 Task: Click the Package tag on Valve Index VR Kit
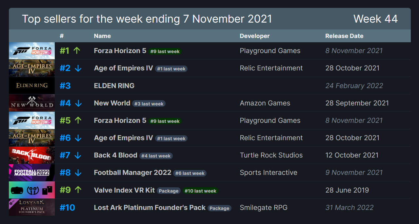pos(169,191)
